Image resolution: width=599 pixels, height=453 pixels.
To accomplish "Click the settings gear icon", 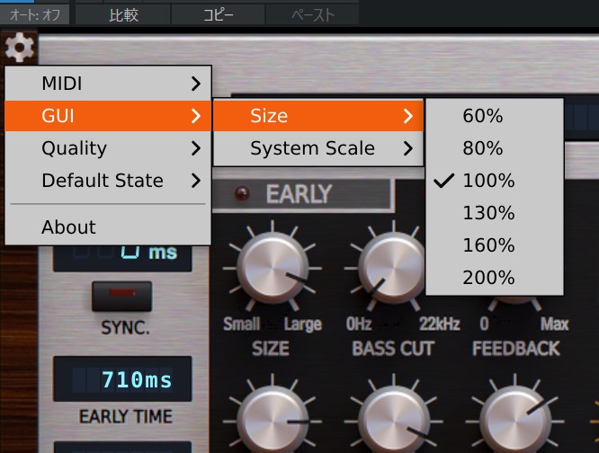I will tap(20, 46).
